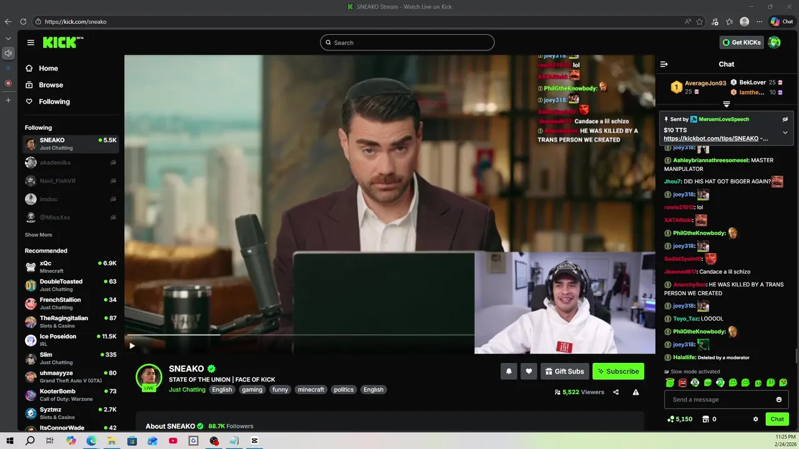
Task: Open TheRagingItalian recommended channel
Action: pos(71,322)
